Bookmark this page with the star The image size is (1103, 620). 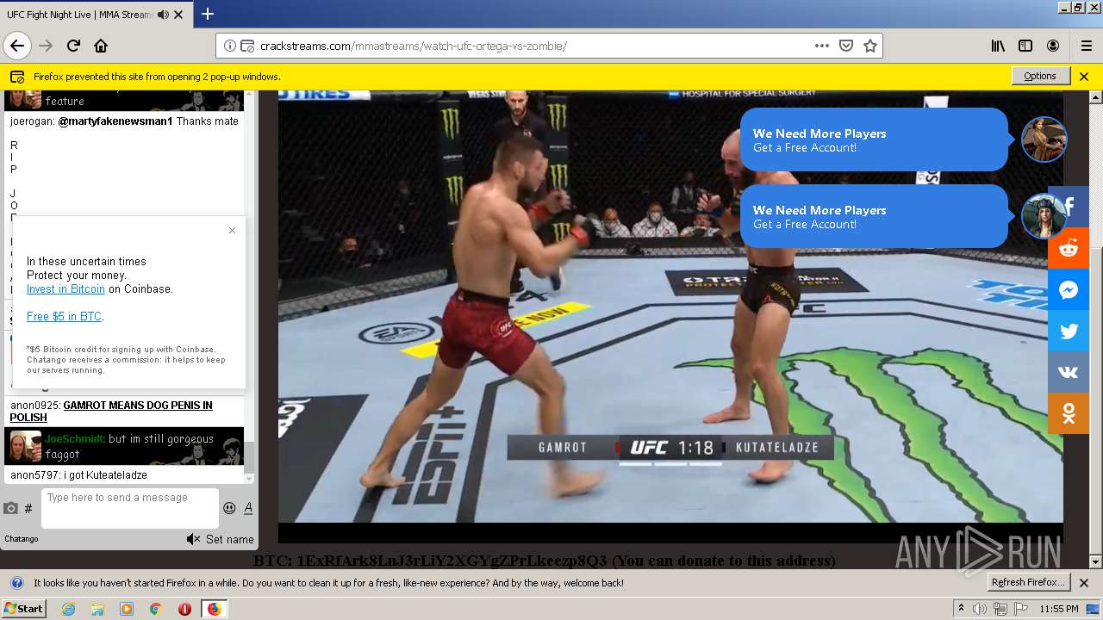tap(870, 46)
